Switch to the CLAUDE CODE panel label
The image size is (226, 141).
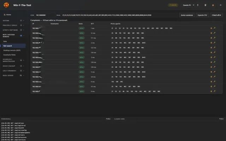[119, 119]
